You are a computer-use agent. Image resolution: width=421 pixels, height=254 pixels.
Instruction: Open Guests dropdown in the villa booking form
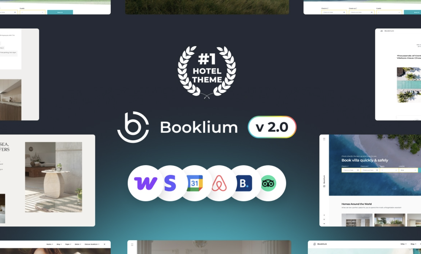pos(389,170)
